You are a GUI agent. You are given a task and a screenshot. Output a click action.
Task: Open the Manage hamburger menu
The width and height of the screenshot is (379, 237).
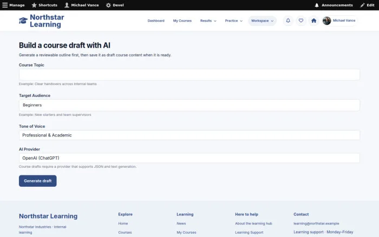click(x=14, y=5)
